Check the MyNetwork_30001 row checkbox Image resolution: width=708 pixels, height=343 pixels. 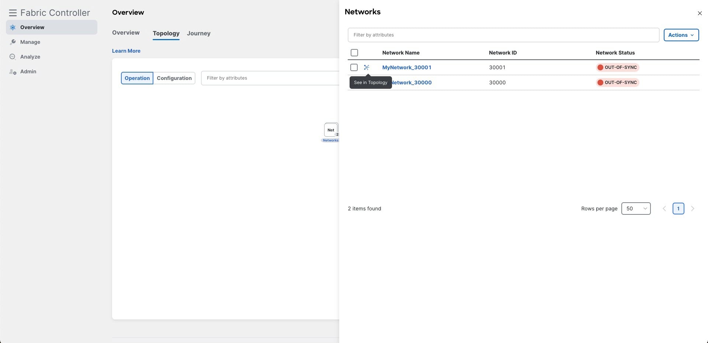click(x=354, y=67)
